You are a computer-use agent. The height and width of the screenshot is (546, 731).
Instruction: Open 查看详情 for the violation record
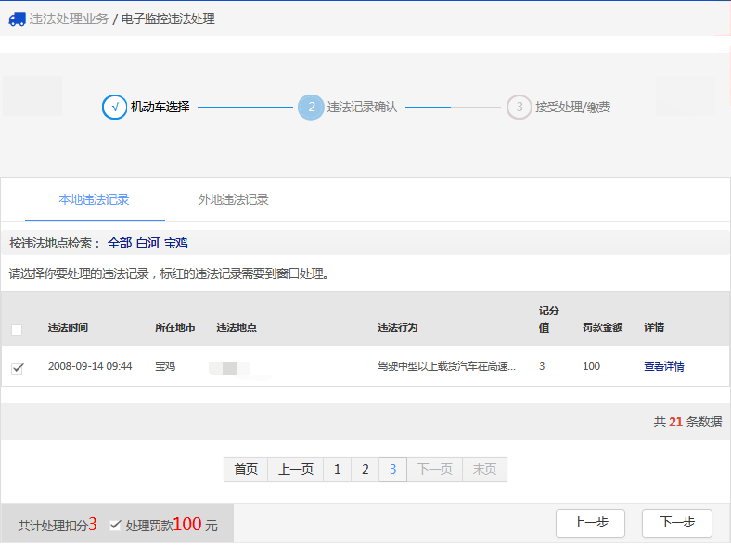[663, 366]
